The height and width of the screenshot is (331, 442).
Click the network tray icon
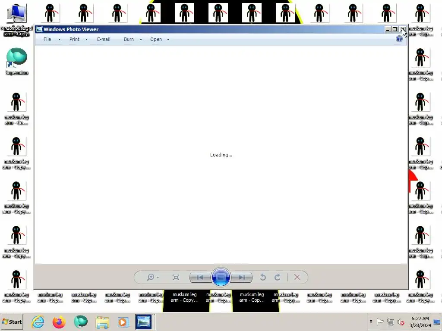coord(390,322)
